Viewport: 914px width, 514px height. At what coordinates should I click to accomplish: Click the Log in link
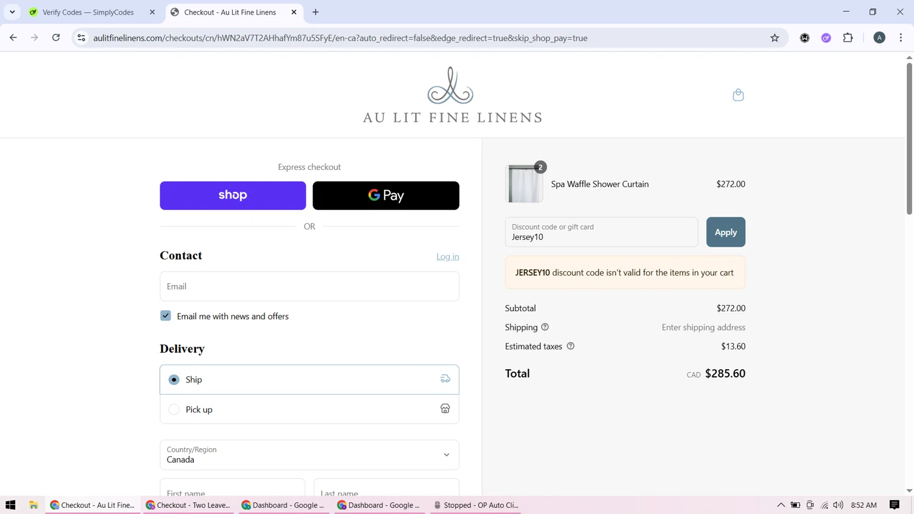coord(447,256)
